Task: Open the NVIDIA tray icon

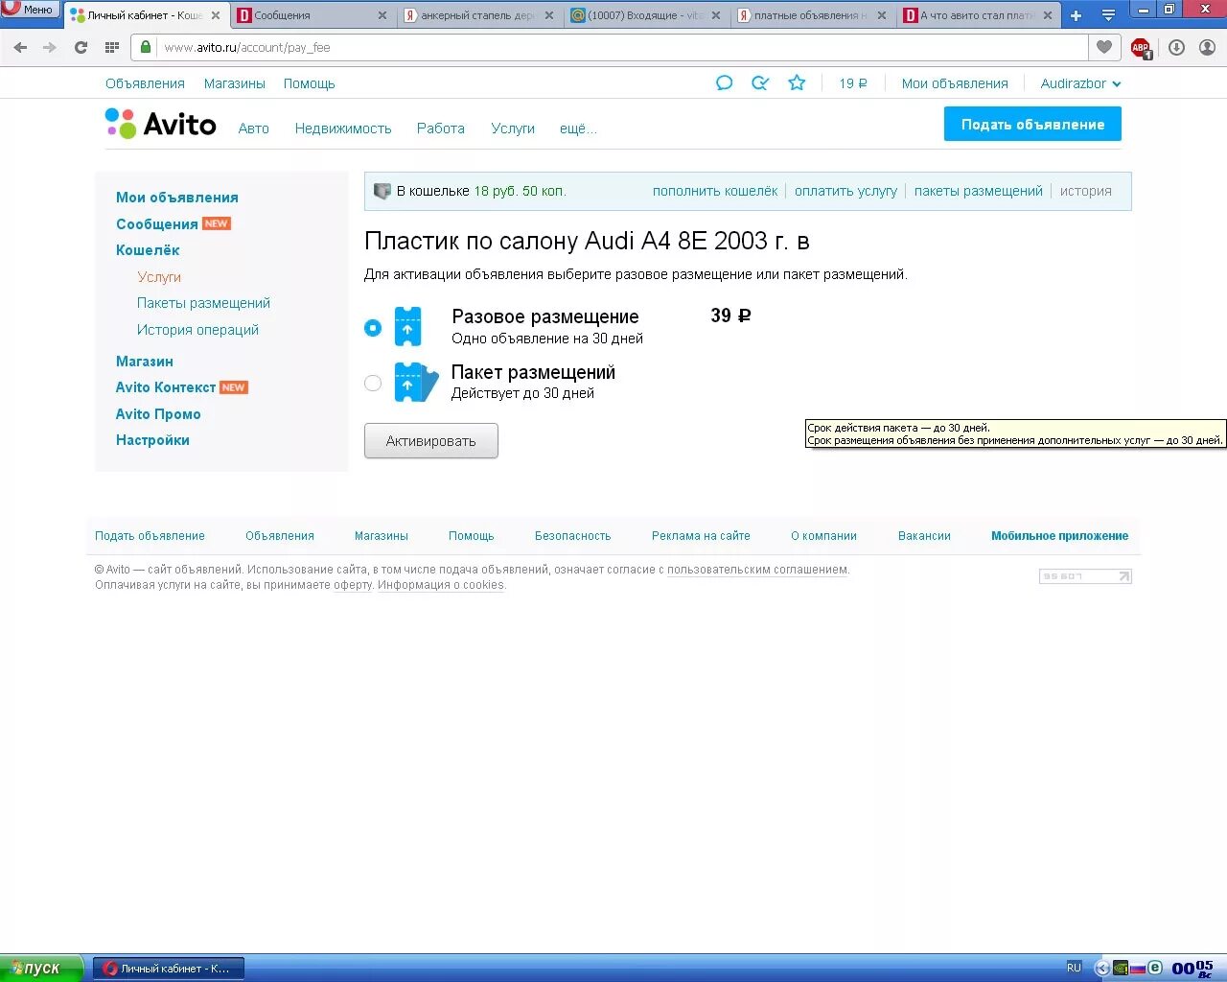Action: [1120, 969]
